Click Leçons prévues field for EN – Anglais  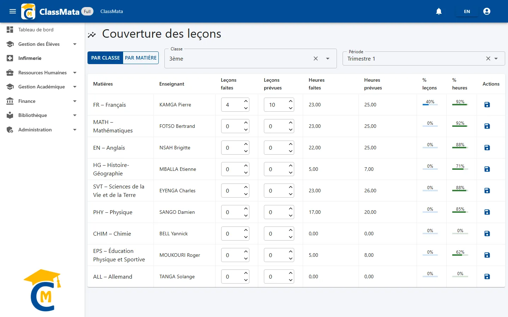279,148
